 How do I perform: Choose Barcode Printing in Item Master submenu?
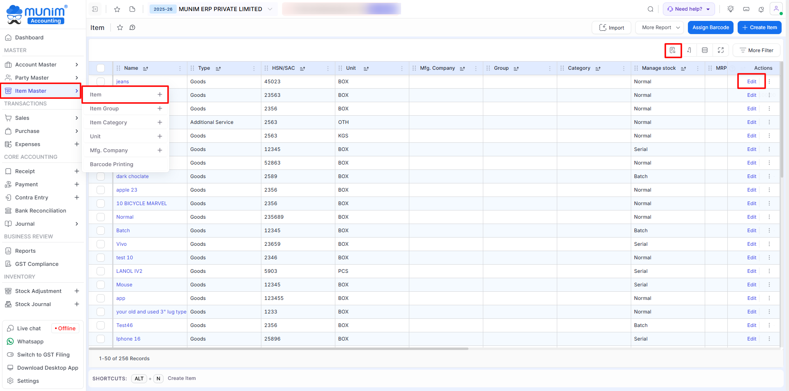tap(111, 165)
